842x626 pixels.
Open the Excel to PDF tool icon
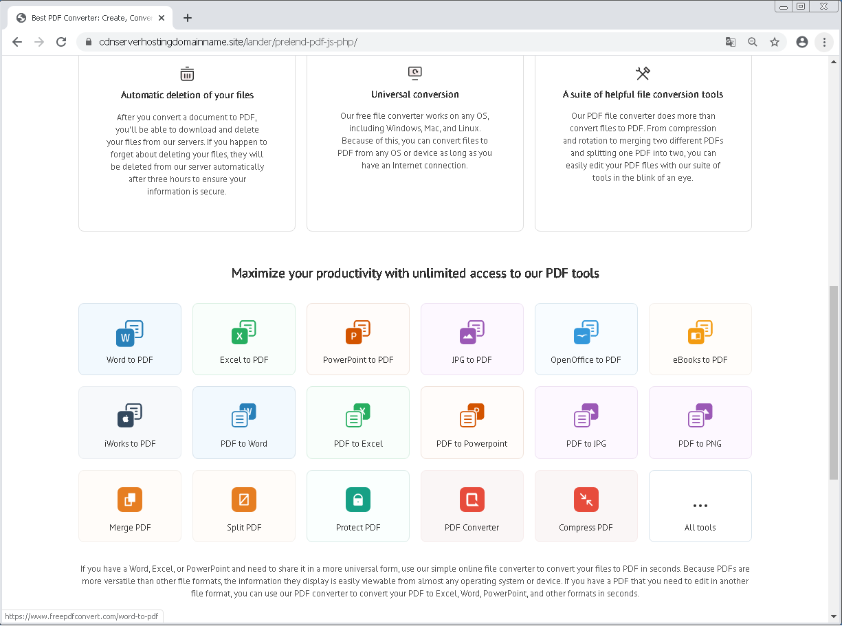pos(244,333)
